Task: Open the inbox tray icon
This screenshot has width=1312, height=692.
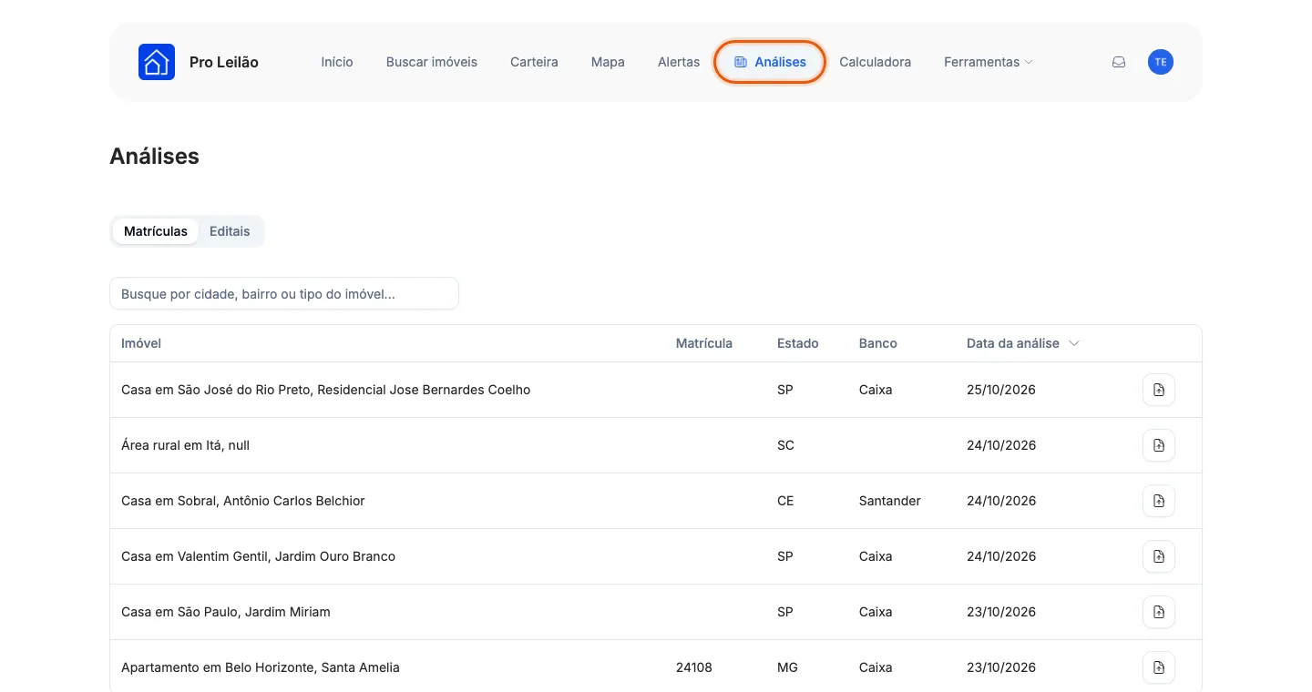Action: click(1119, 62)
